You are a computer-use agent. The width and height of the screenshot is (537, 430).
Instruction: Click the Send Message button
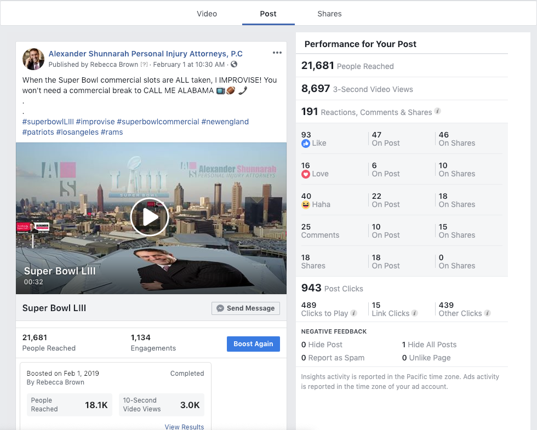(245, 308)
